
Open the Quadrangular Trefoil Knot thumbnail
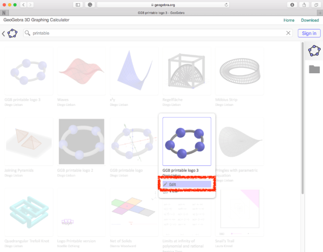pyautogui.click(x=29, y=212)
